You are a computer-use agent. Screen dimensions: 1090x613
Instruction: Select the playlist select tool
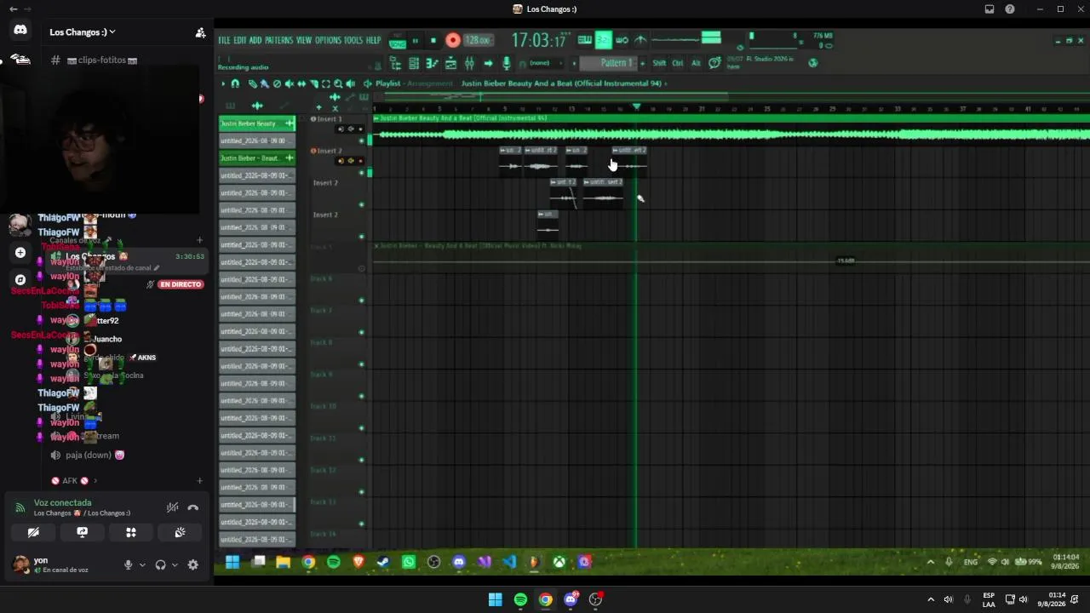[325, 83]
